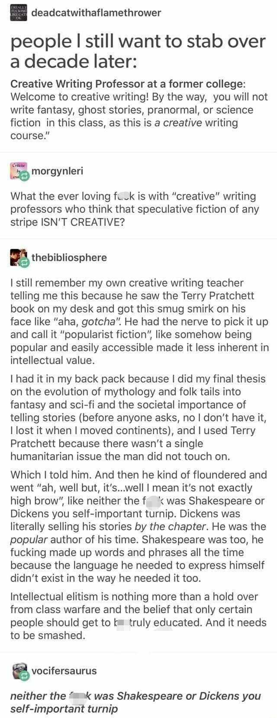Screen dimensions: 277x718
Task: Click vocifersaurus's italic quoted reply text
Action: click(135, 702)
